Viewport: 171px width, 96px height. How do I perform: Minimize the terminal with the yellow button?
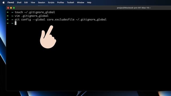point(11,8)
